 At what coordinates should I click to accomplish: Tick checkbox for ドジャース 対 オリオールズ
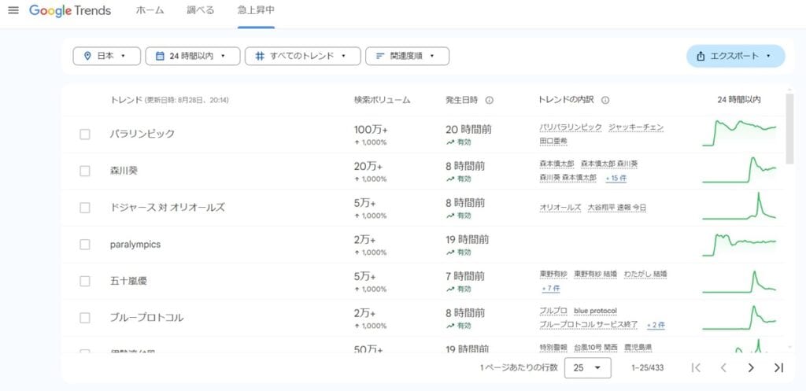(x=85, y=208)
